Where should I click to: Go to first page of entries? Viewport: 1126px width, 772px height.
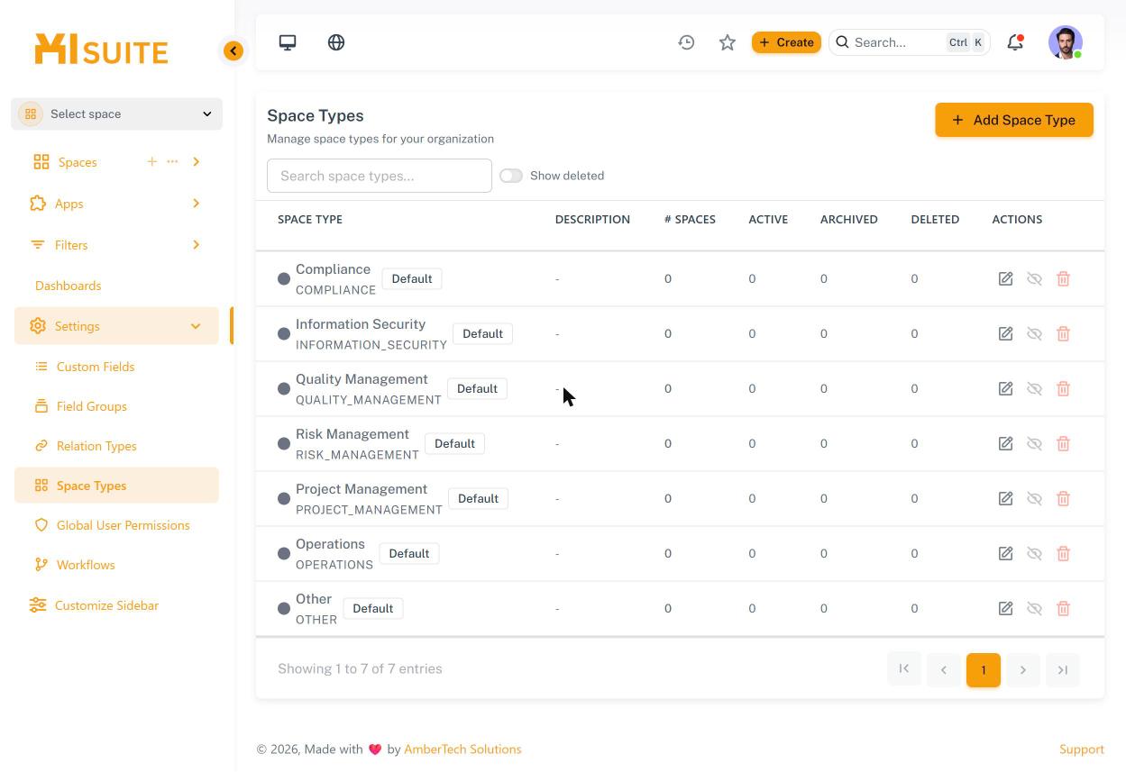coord(903,669)
